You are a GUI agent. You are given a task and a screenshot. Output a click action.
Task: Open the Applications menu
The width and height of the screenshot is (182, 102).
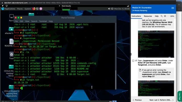pos(10,9)
